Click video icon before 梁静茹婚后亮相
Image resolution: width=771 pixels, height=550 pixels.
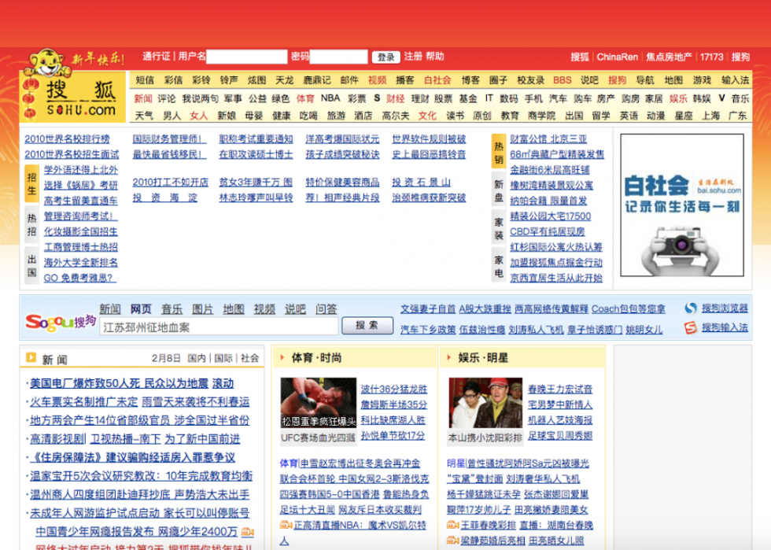coord(453,540)
